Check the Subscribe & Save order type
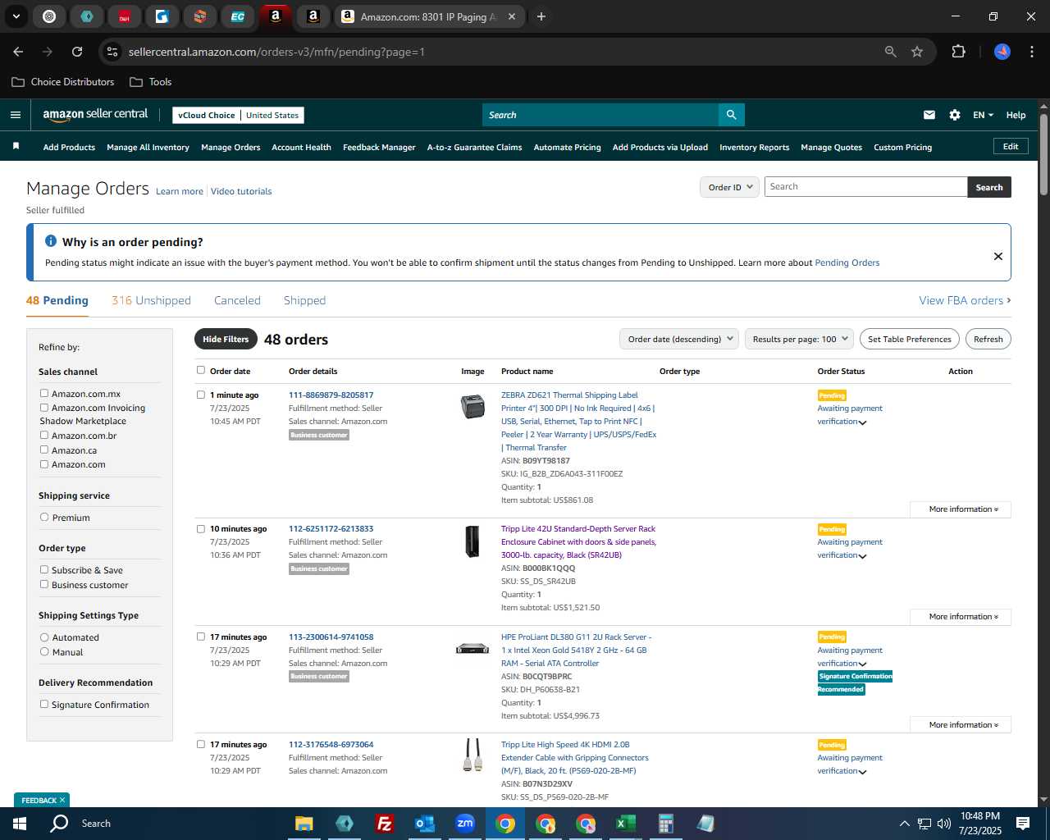The image size is (1050, 840). (x=44, y=569)
